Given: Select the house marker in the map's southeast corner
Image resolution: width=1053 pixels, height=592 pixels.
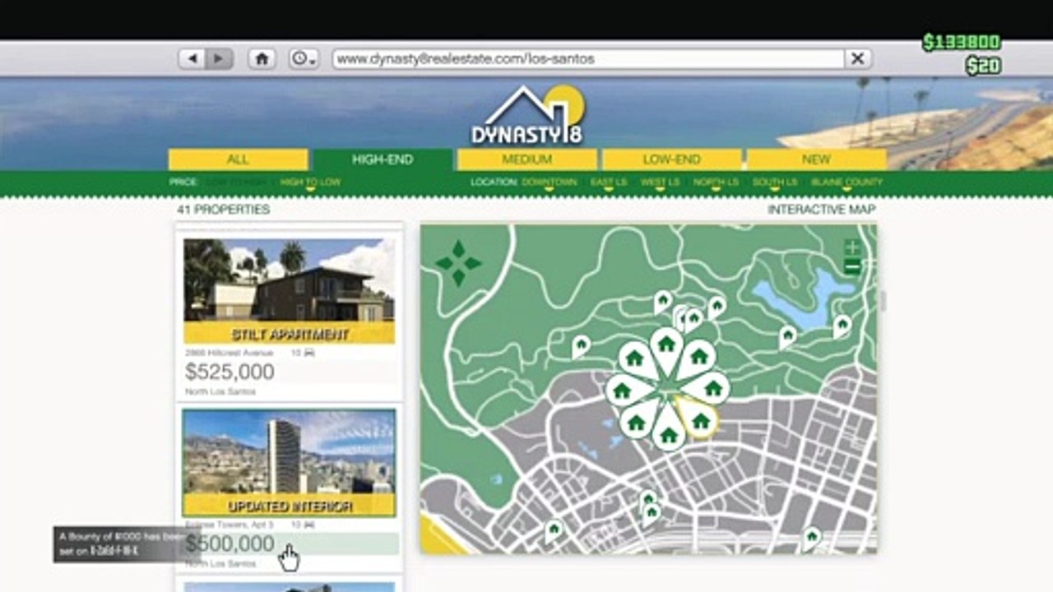Looking at the screenshot, I should tap(811, 539).
